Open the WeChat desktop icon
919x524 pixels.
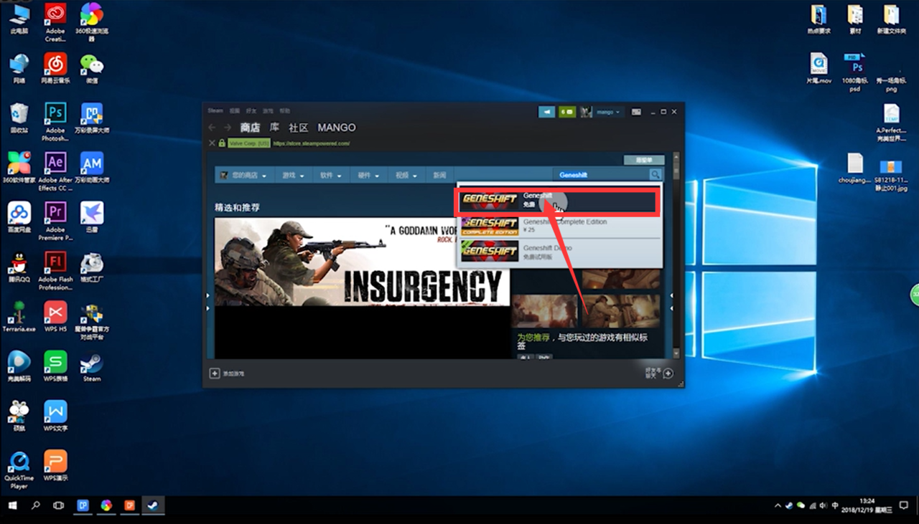coord(92,69)
